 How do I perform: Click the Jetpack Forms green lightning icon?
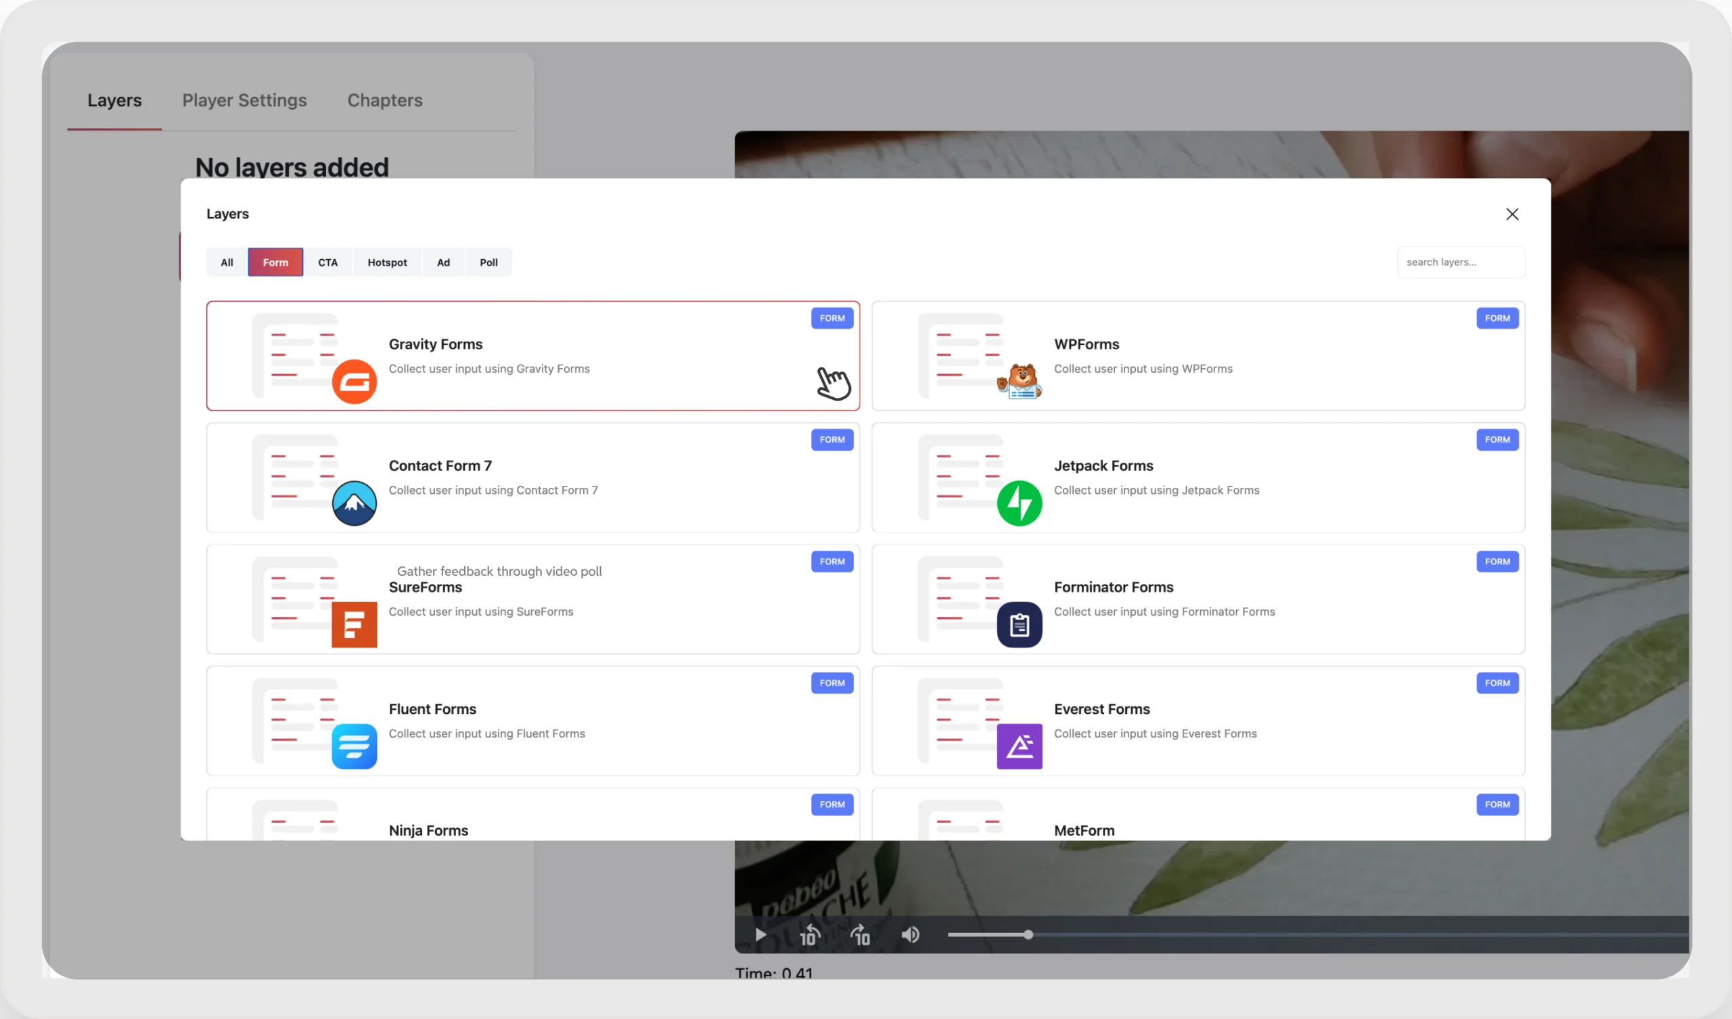(x=1020, y=503)
